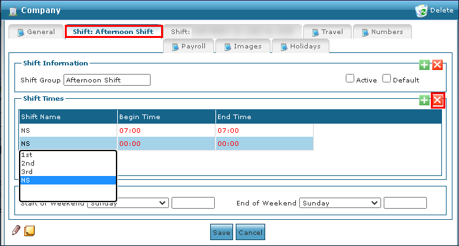The height and width of the screenshot is (246, 459).
Task: Switch to the Travel tab
Action: pos(327,31)
